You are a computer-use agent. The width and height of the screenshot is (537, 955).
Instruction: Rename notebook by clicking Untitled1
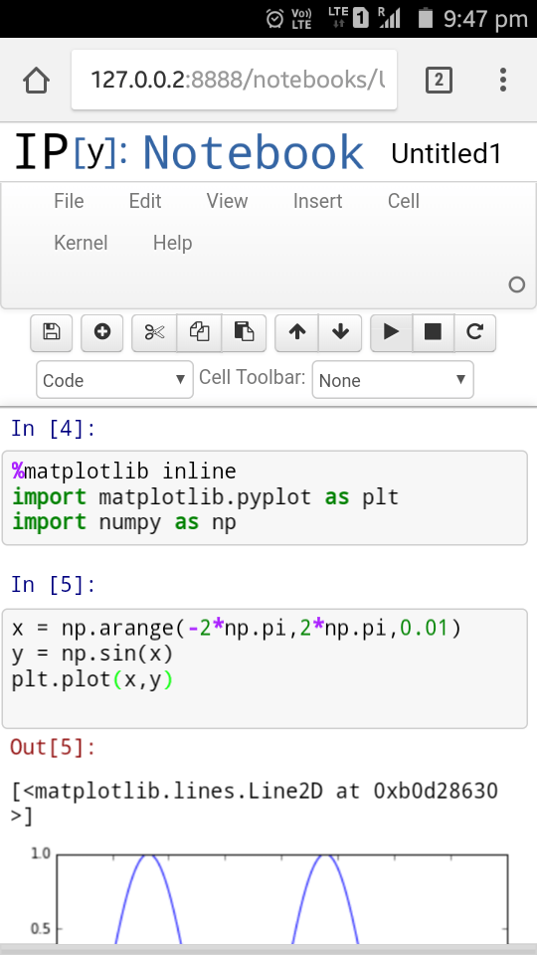point(447,153)
